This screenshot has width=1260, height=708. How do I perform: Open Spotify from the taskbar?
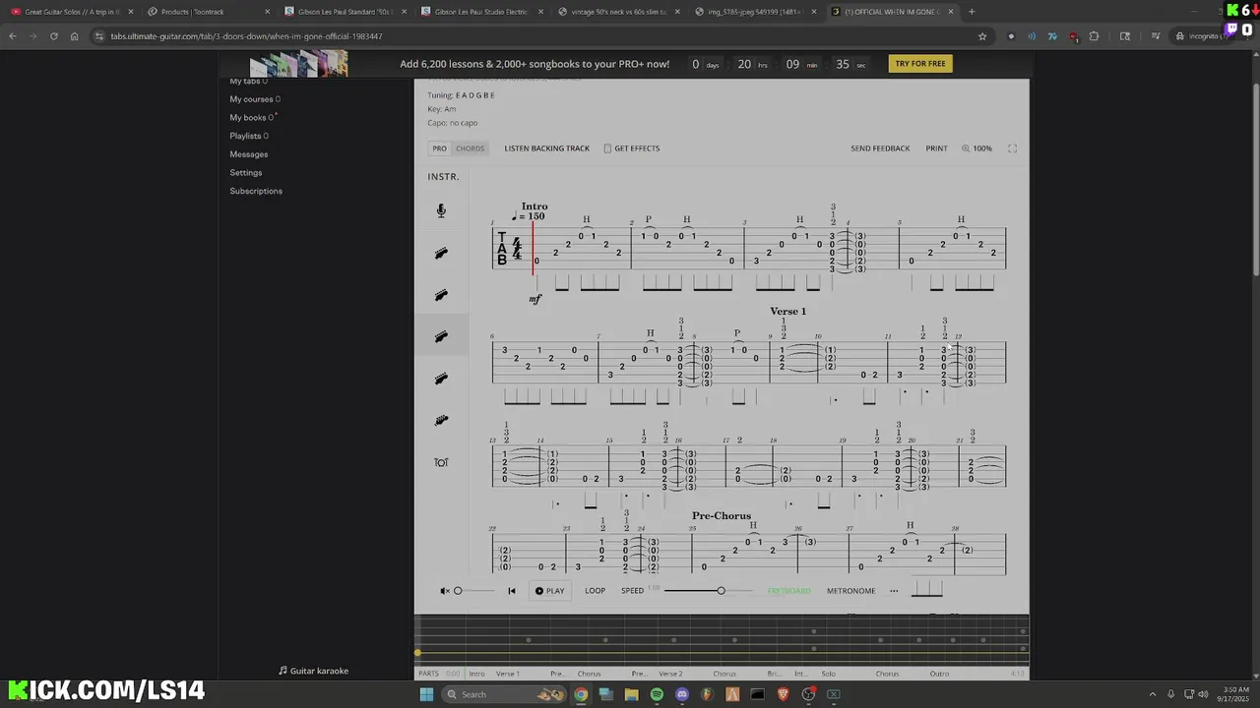tap(657, 694)
